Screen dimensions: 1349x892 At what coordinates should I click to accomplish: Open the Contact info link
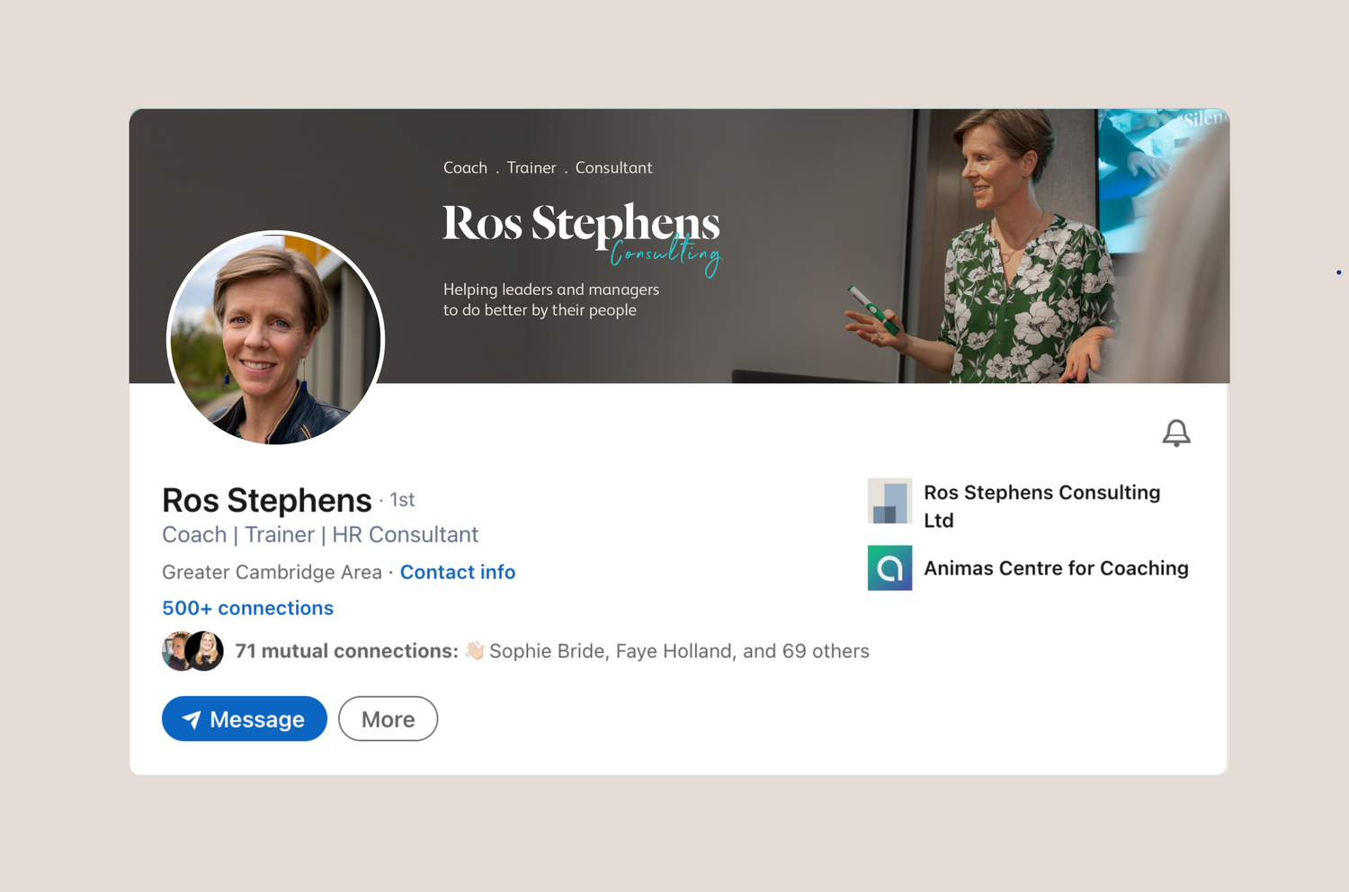pyautogui.click(x=458, y=572)
